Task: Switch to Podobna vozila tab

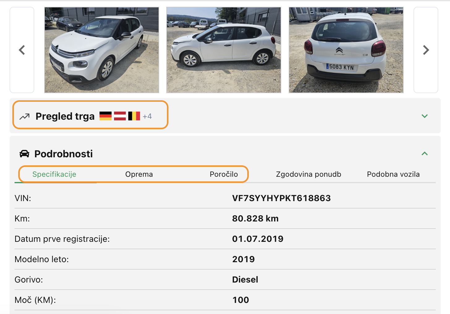Action: click(393, 174)
